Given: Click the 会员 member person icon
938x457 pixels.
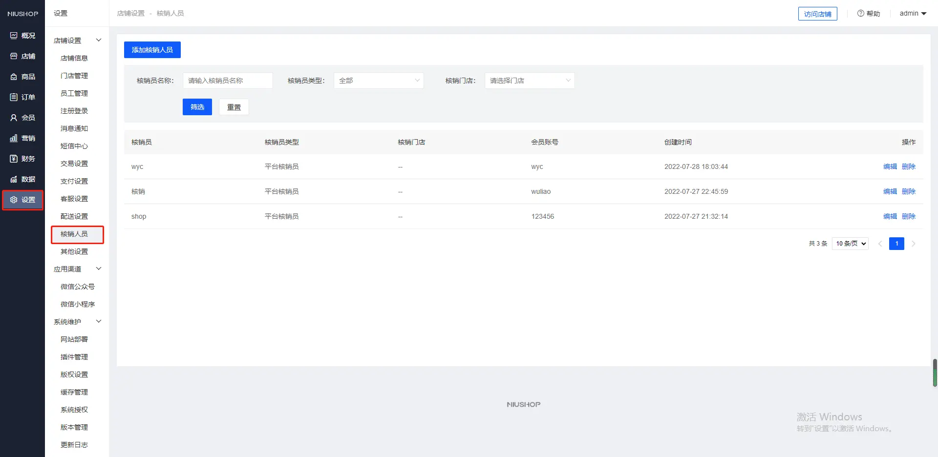Looking at the screenshot, I should coord(14,118).
